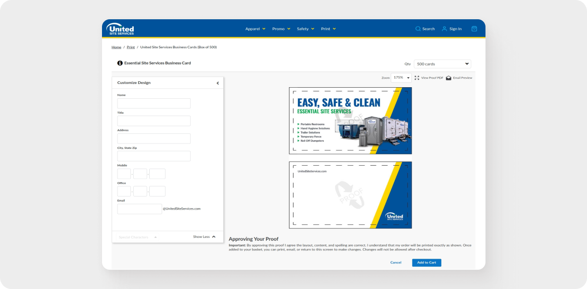The image size is (587, 289).
Task: Expand Special Characters panel
Action: [138, 237]
